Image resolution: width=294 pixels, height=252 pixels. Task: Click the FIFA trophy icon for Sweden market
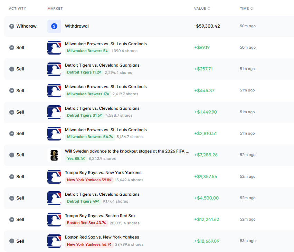coord(54,155)
